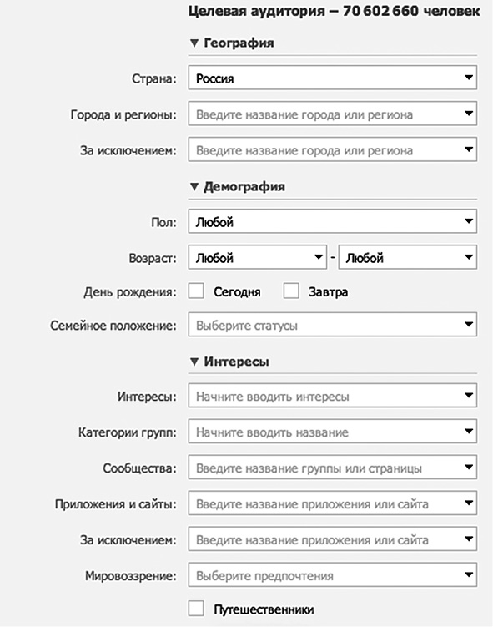Collapse the Демография section triangle
Screen dimensions: 493x627
click(194, 186)
